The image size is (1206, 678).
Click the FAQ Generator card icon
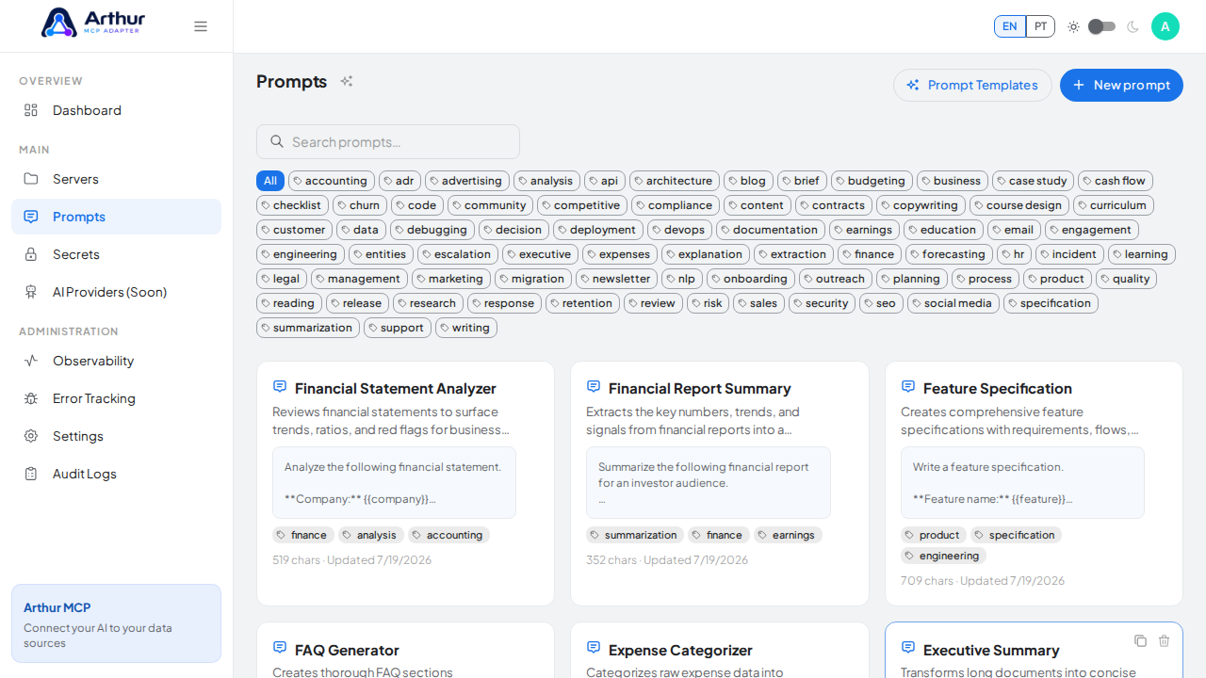[x=280, y=649]
